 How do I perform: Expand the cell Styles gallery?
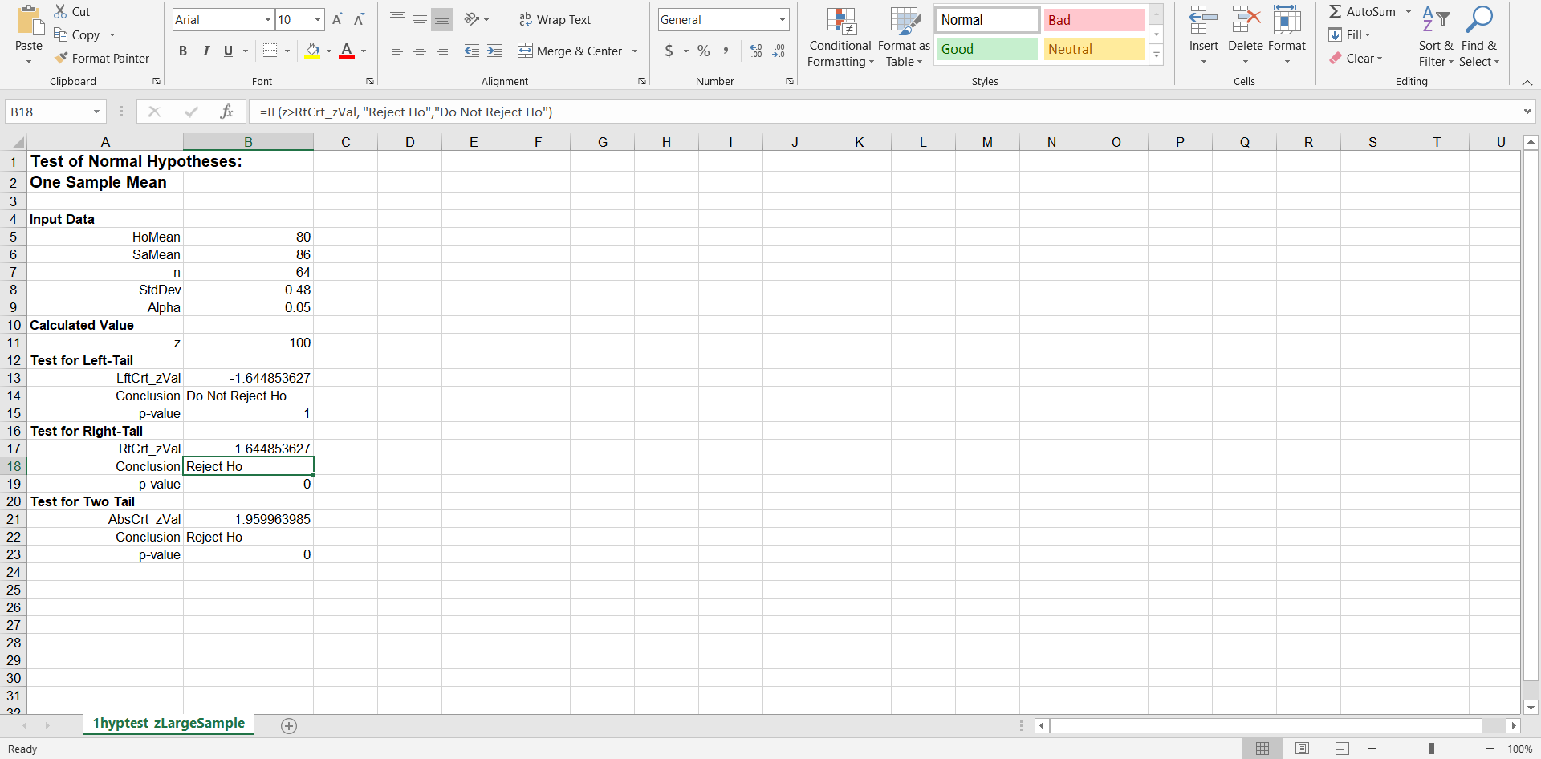coord(1157,55)
